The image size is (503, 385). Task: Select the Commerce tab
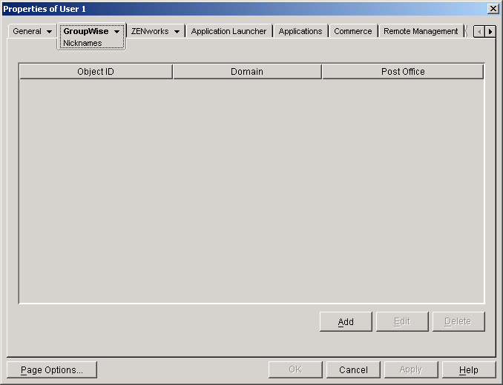tap(352, 31)
